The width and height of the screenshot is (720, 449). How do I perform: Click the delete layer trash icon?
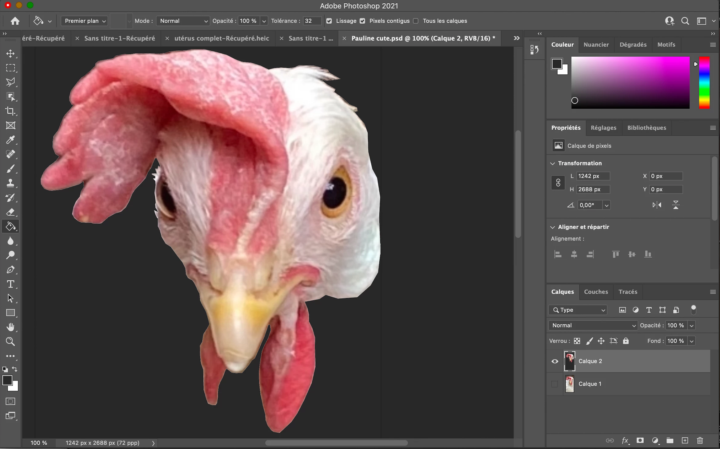pyautogui.click(x=700, y=441)
